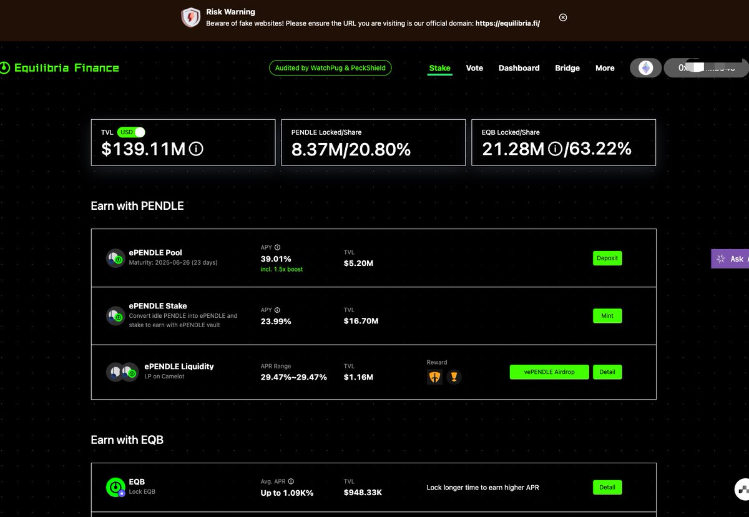749x517 pixels.
Task: Open the Bridge tab
Action: pos(567,68)
